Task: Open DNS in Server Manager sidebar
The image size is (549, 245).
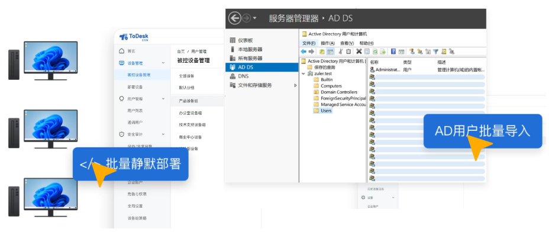Action: pyautogui.click(x=243, y=76)
